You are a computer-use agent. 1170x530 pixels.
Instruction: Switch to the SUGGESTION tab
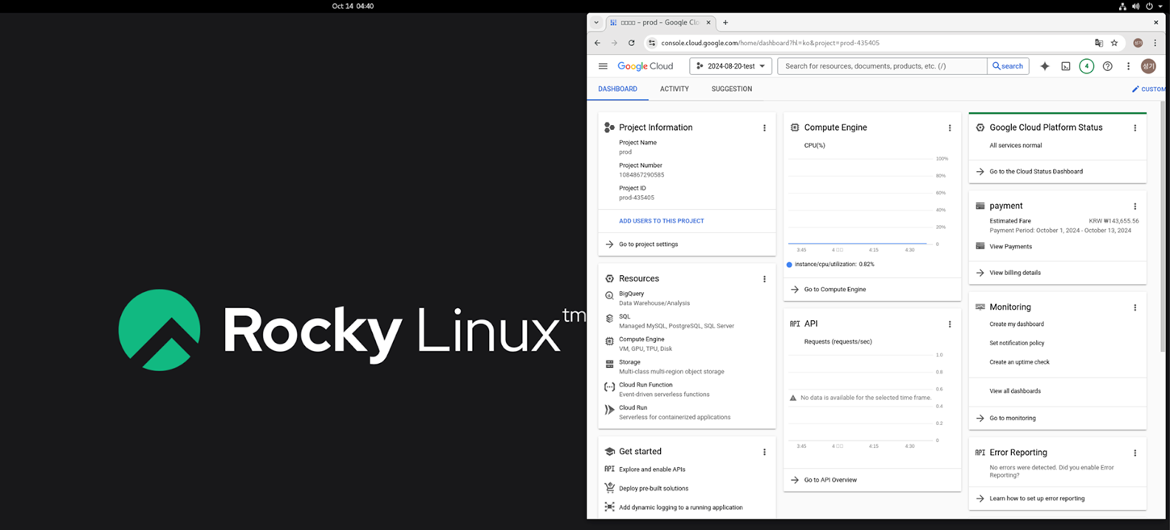(732, 89)
